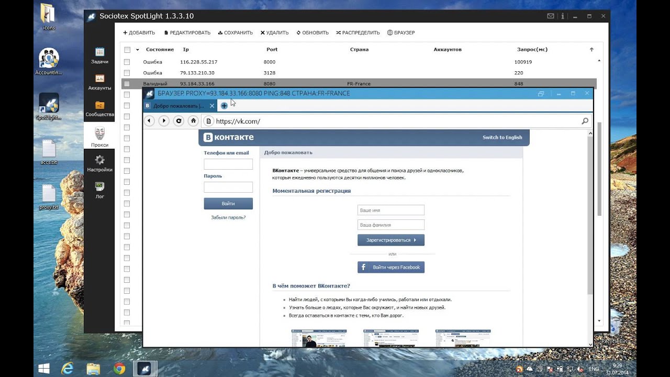Open the Задачи sidebar section
The height and width of the screenshot is (377, 670).
pyautogui.click(x=99, y=56)
